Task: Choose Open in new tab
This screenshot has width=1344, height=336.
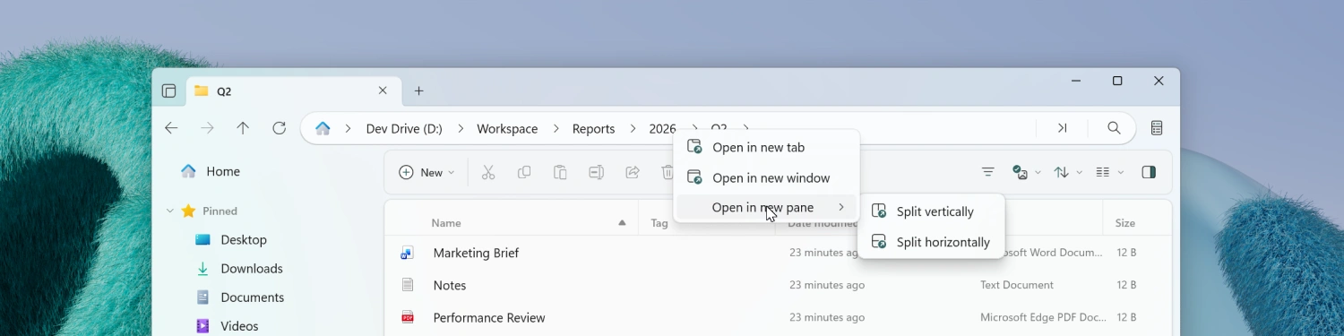Action: 766,147
